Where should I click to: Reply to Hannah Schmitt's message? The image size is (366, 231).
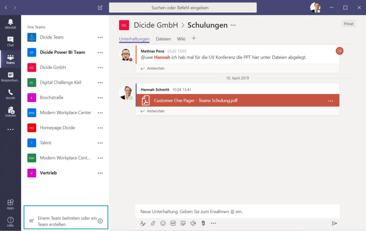tap(153, 111)
